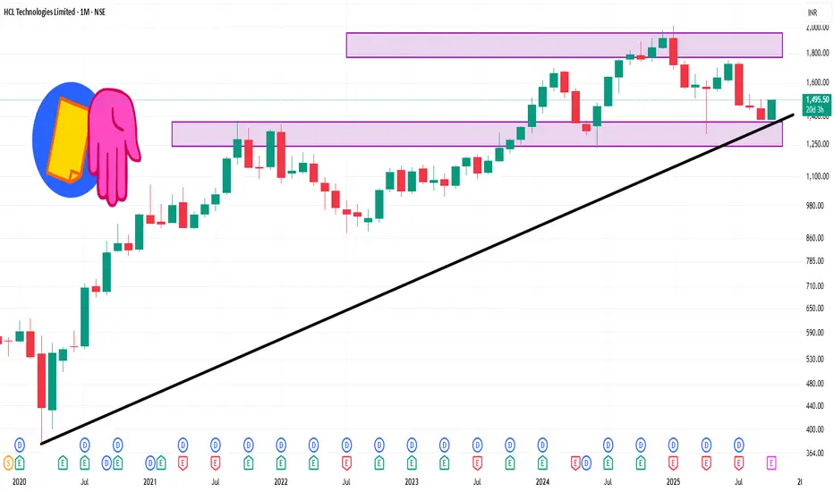Screen dimensions: 834x492
Task: Select the lower purple support zone
Action: [476, 134]
